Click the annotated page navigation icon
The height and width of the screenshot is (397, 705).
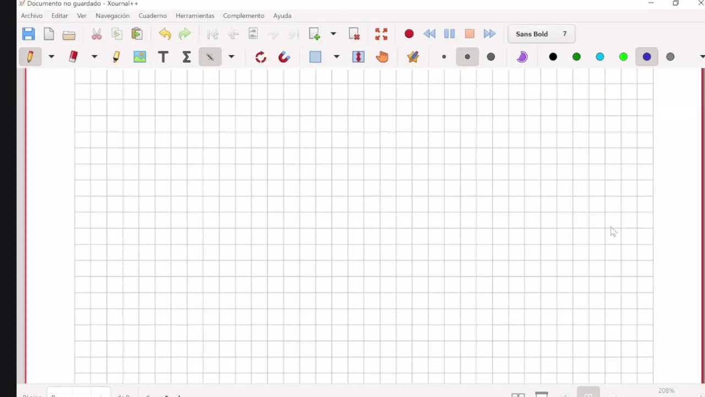[253, 34]
